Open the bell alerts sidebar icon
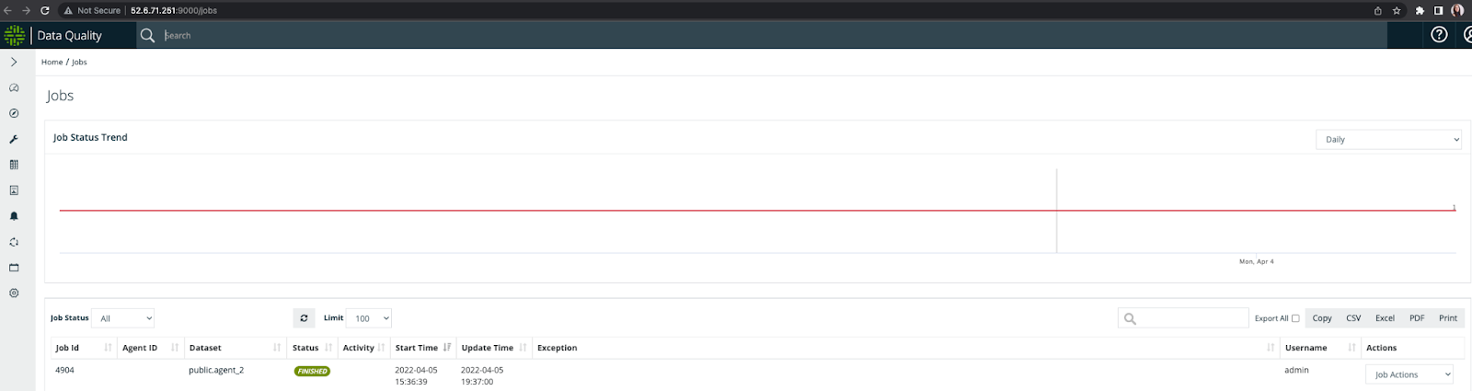The image size is (1472, 391). (14, 216)
